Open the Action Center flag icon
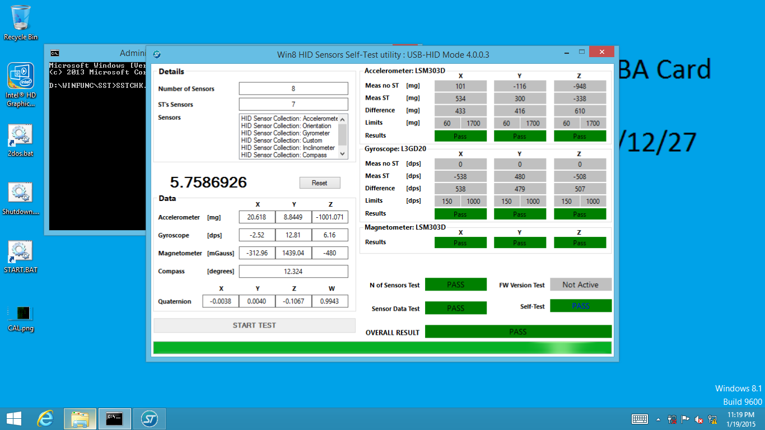 (x=685, y=419)
